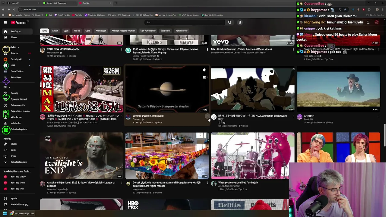Click the Ara search input field
Image resolution: width=386 pixels, height=217 pixels.
[x=185, y=22]
